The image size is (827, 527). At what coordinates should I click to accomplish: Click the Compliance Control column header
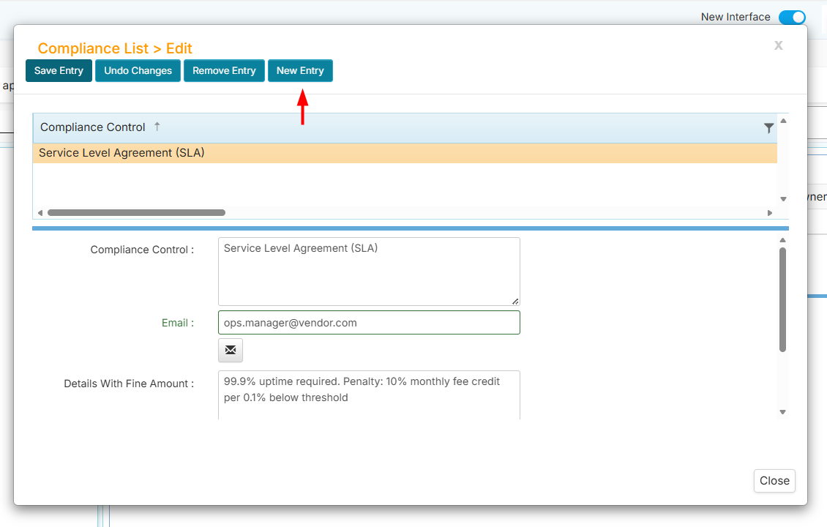[93, 127]
